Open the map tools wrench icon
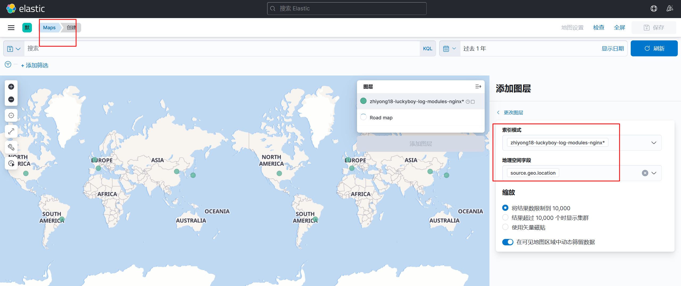The height and width of the screenshot is (286, 681). tap(11, 147)
